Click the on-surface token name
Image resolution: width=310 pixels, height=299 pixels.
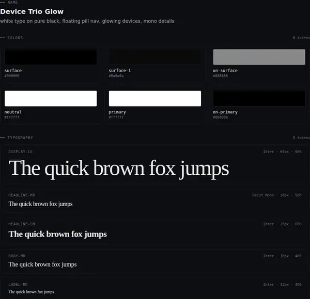click(225, 71)
